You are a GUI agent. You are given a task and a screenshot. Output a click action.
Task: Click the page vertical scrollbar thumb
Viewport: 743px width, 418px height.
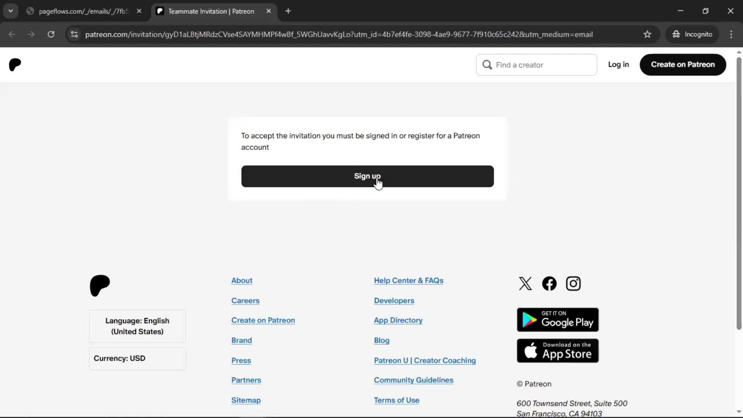click(739, 194)
